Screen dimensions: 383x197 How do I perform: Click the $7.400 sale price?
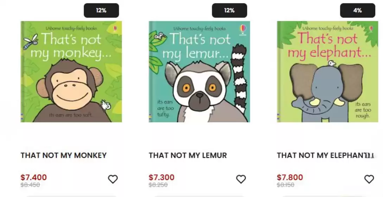34,177
